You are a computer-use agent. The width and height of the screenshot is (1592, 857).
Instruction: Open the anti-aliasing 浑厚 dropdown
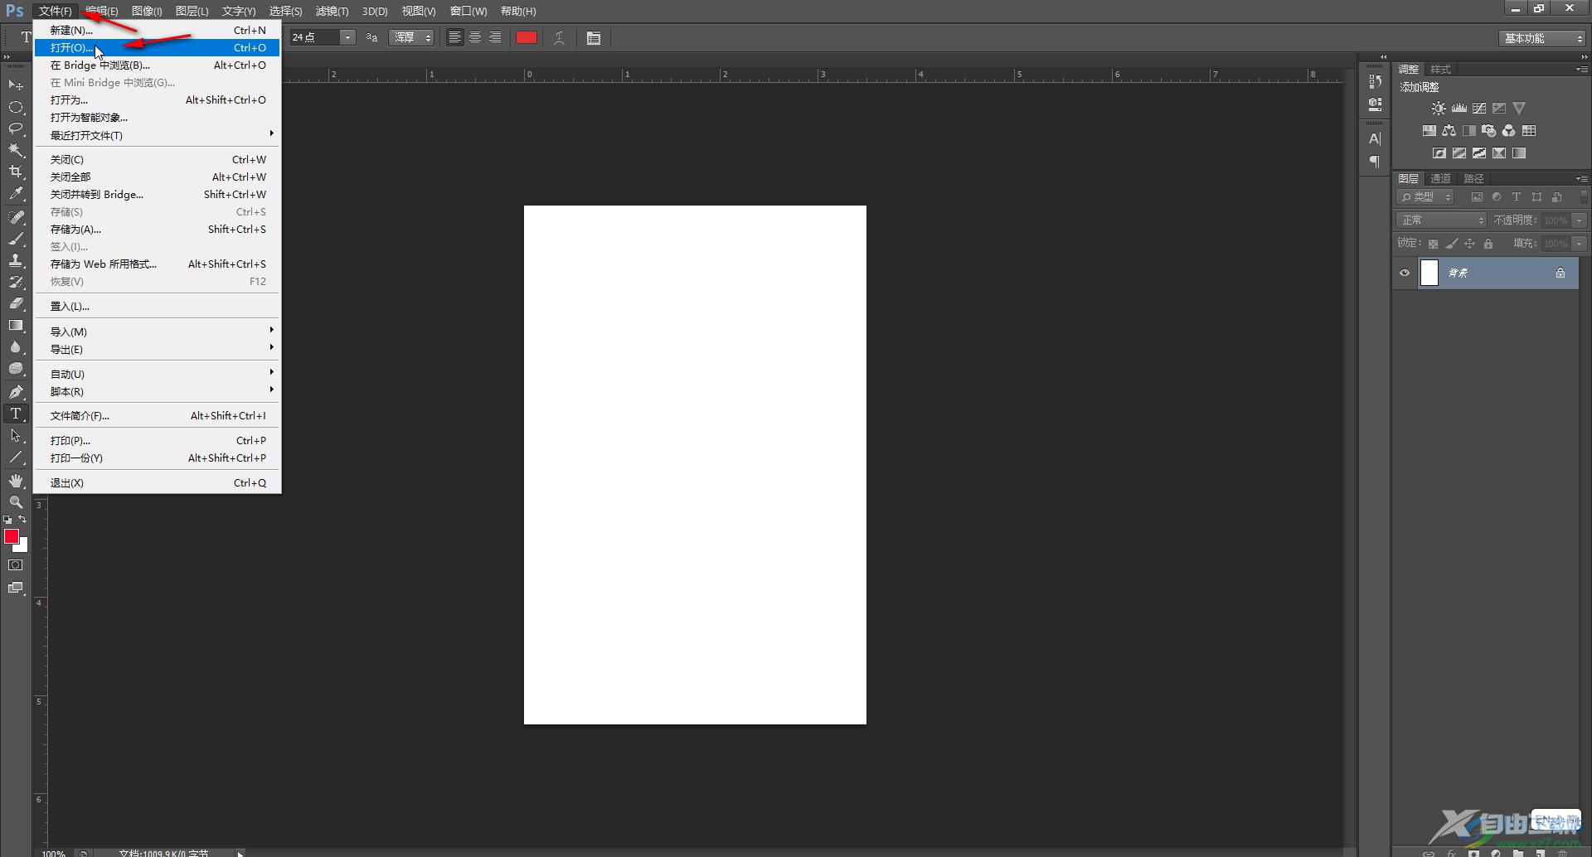[411, 38]
